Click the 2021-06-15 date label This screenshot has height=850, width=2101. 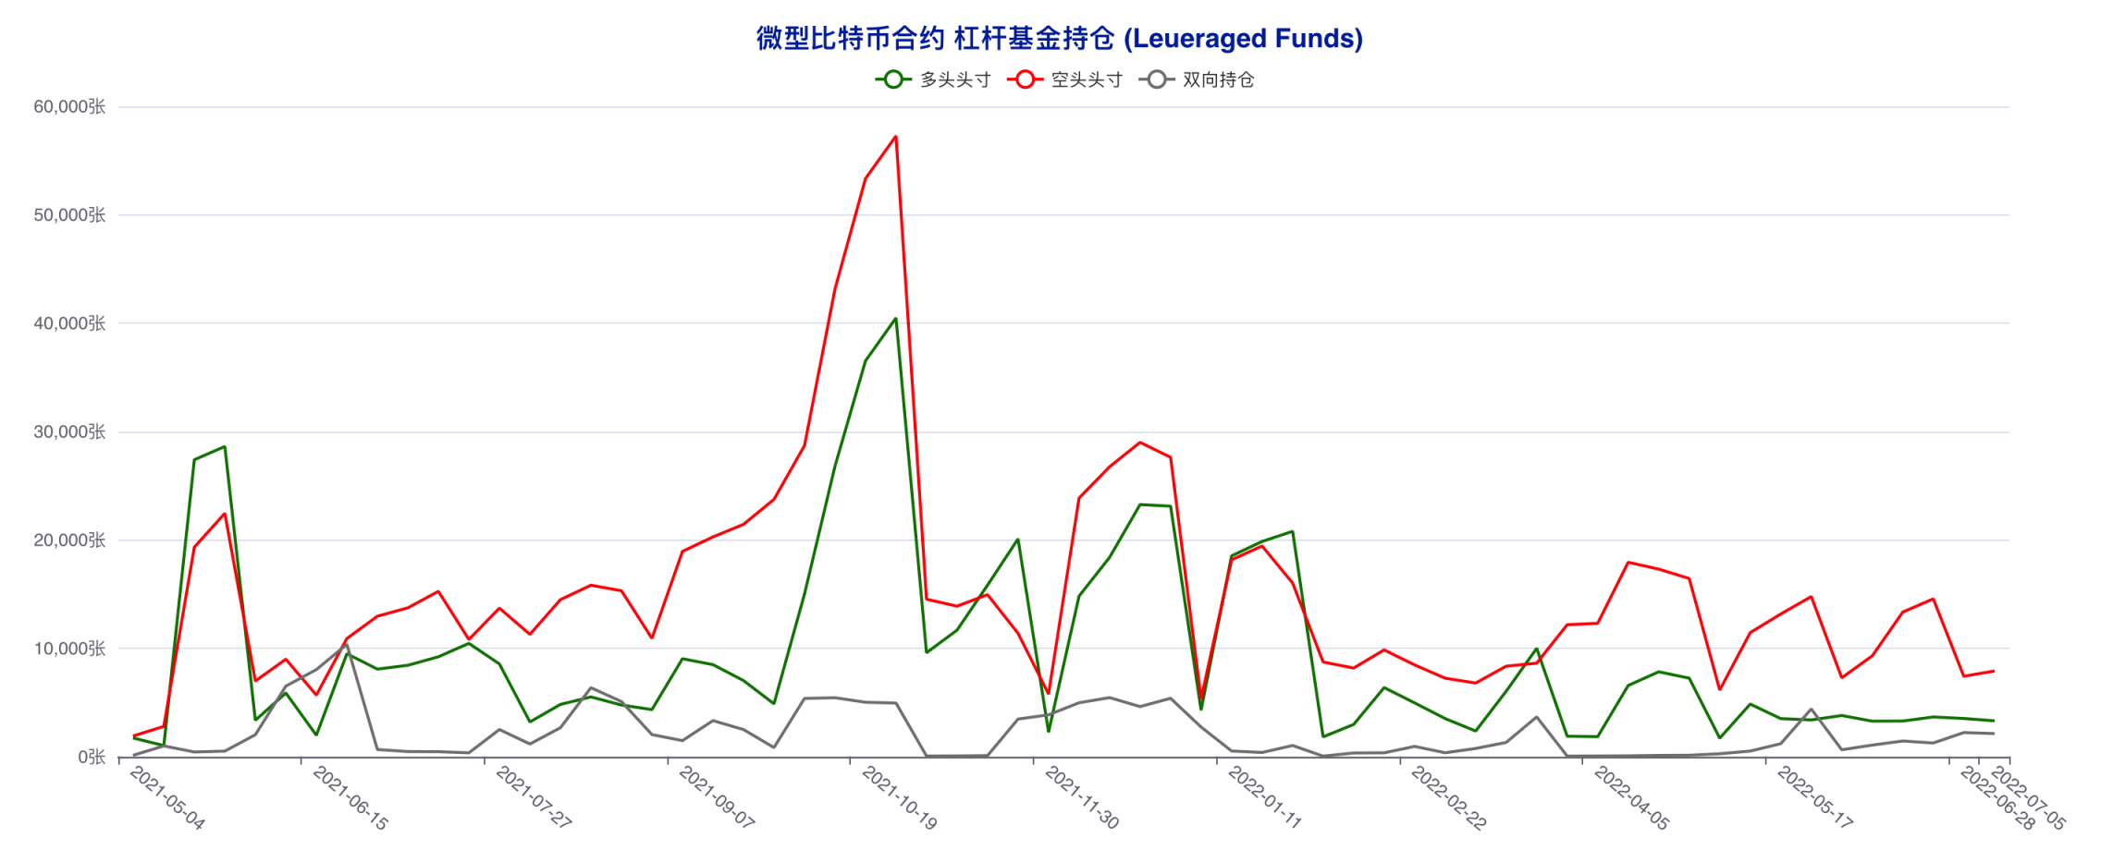point(350,798)
